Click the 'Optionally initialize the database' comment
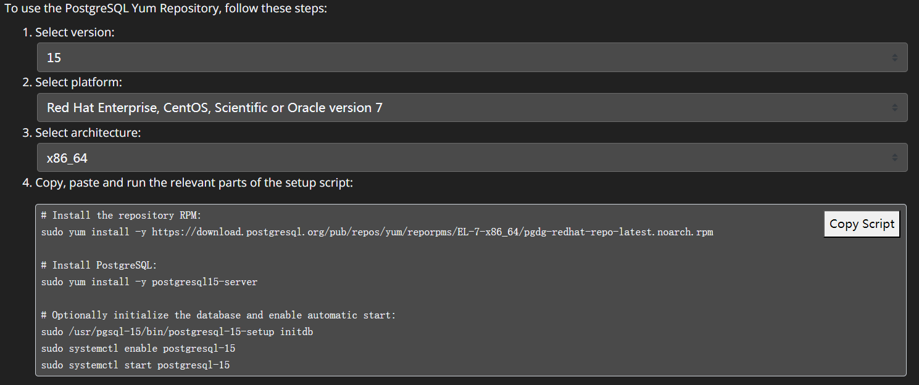 coord(218,315)
